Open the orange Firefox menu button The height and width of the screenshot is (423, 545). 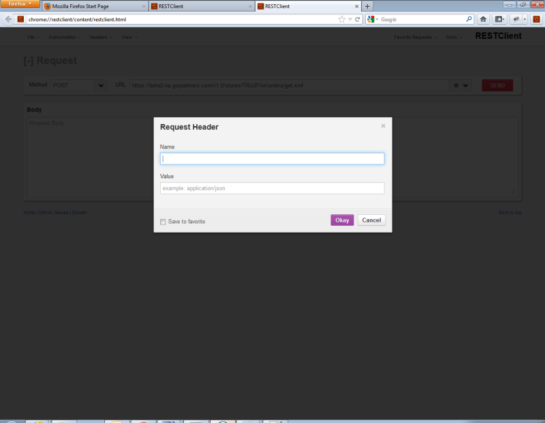20,4
